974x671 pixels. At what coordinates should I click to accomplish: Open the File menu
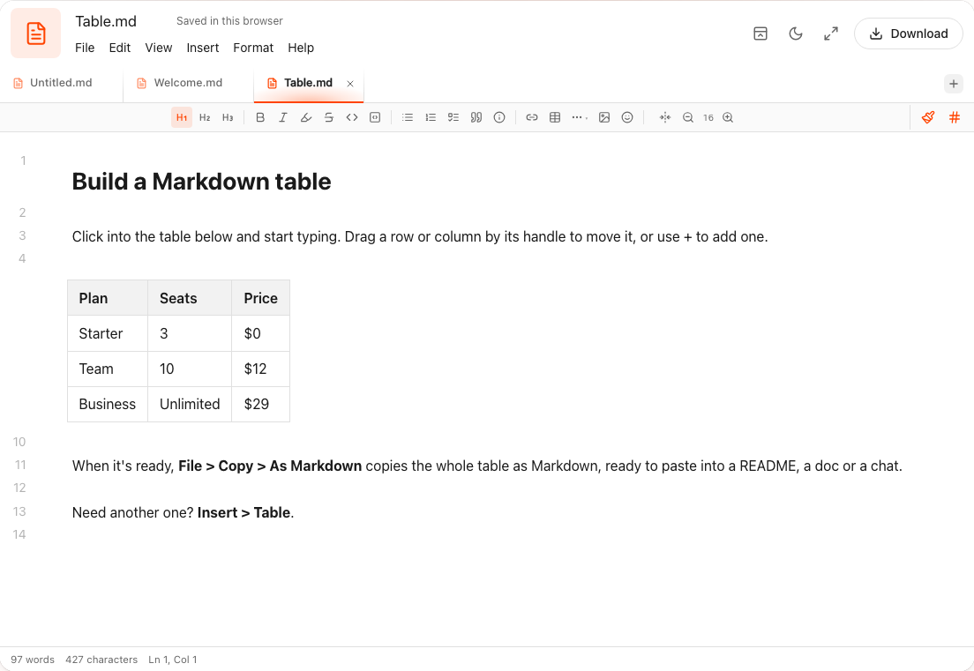click(85, 48)
